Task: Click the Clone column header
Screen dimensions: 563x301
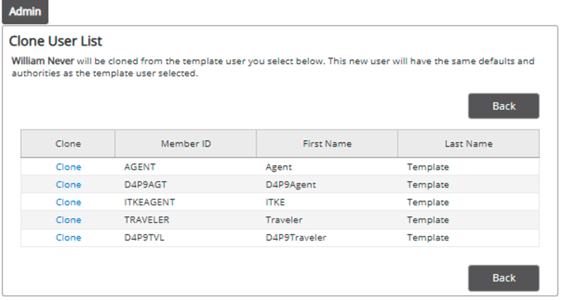Action: (68, 144)
